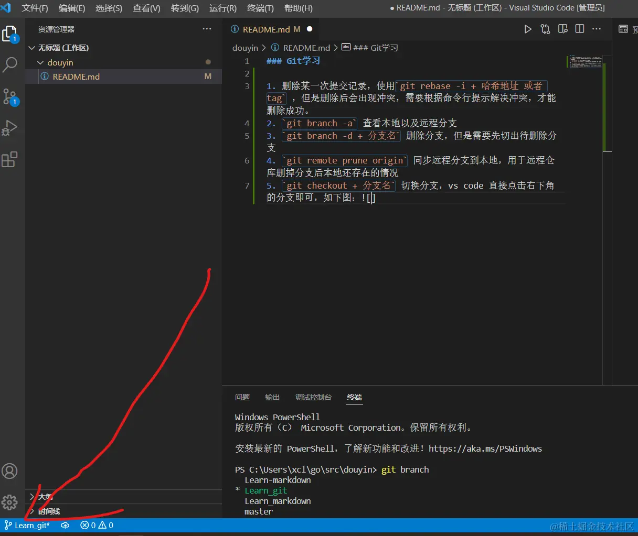This screenshot has height=536, width=638.
Task: Open the 选择(S) menu
Action: tap(109, 8)
